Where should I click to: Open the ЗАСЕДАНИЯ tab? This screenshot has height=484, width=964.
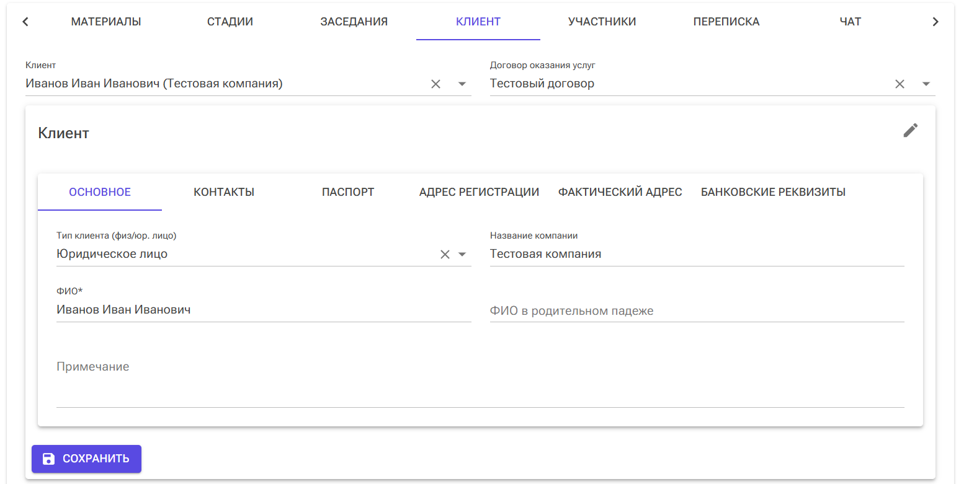(354, 21)
